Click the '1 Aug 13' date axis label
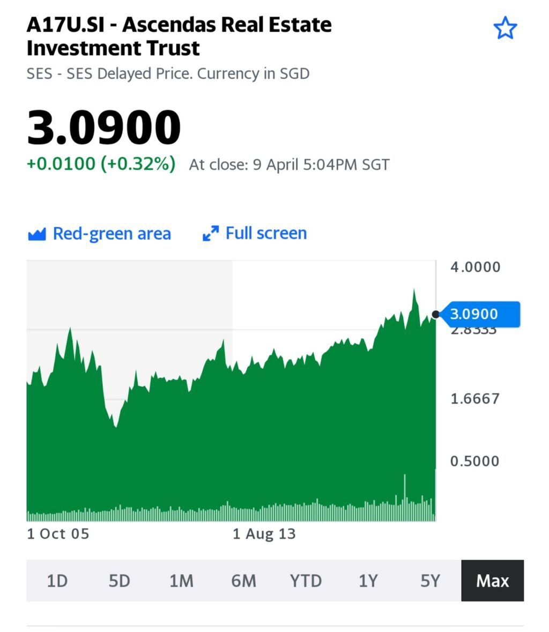The image size is (549, 632). [x=264, y=534]
